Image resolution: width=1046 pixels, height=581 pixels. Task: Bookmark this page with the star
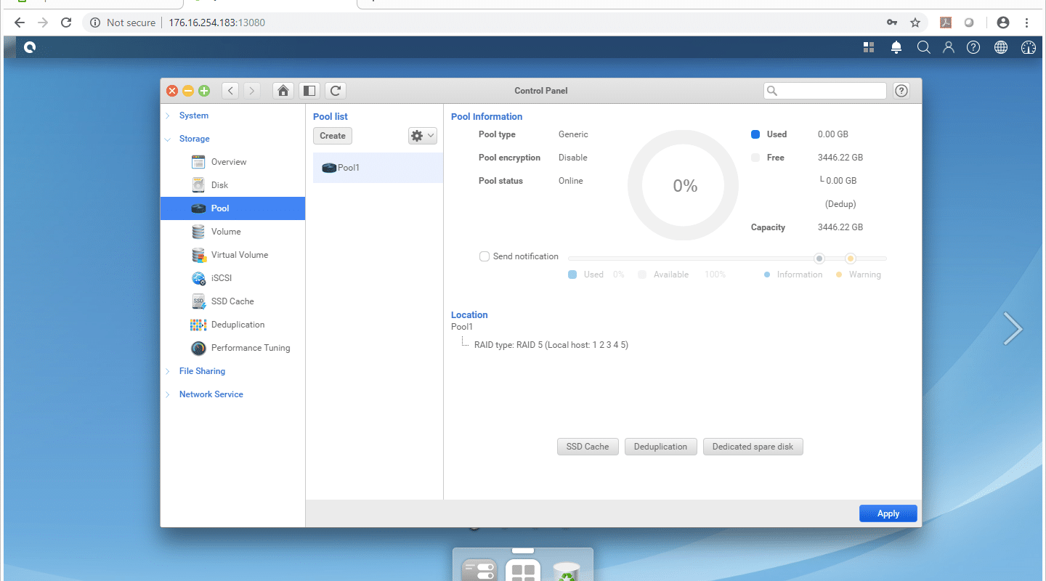click(915, 23)
